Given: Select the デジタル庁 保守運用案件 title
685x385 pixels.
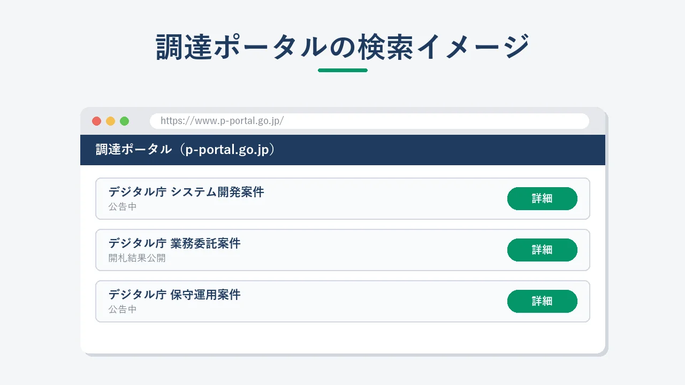Looking at the screenshot, I should click(174, 295).
